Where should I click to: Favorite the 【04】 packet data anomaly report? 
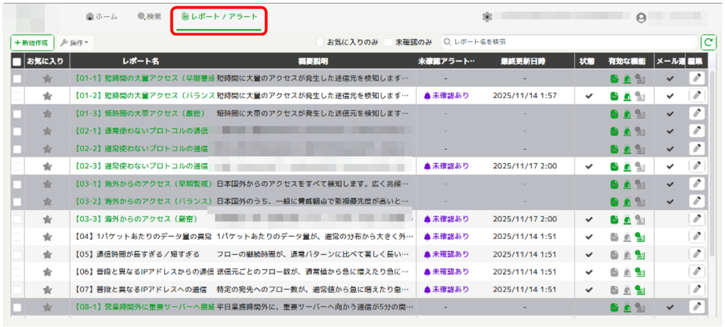[47, 237]
